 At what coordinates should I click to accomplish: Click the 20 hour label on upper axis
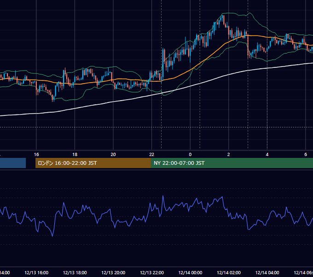113,155
